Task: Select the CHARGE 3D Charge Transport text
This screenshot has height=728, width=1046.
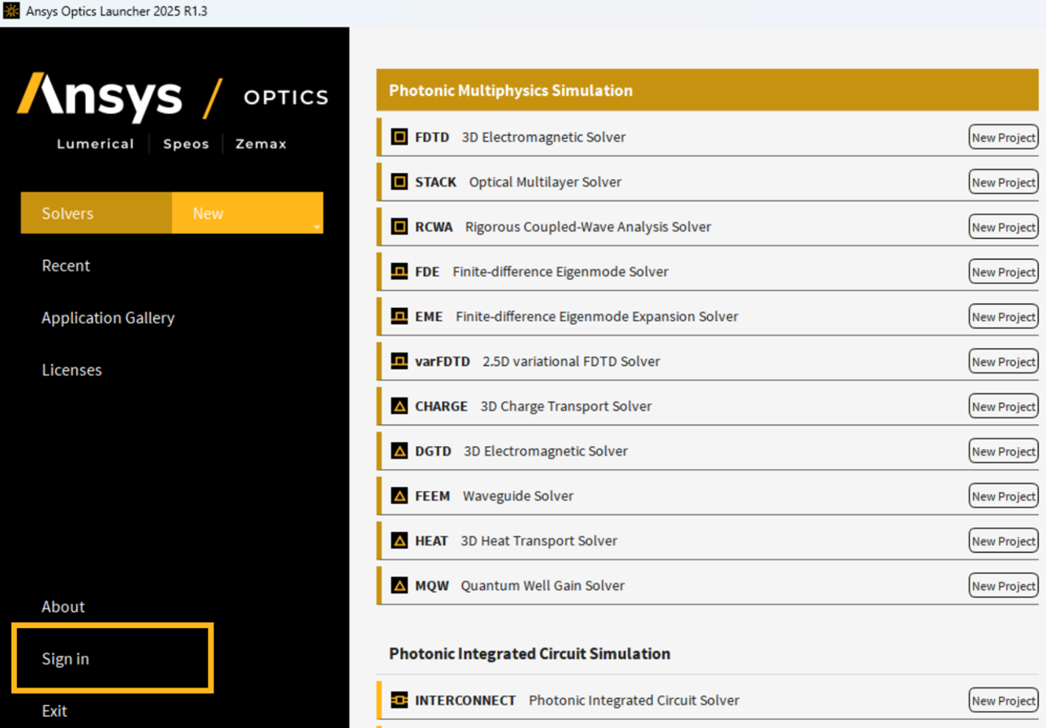Action: point(534,405)
